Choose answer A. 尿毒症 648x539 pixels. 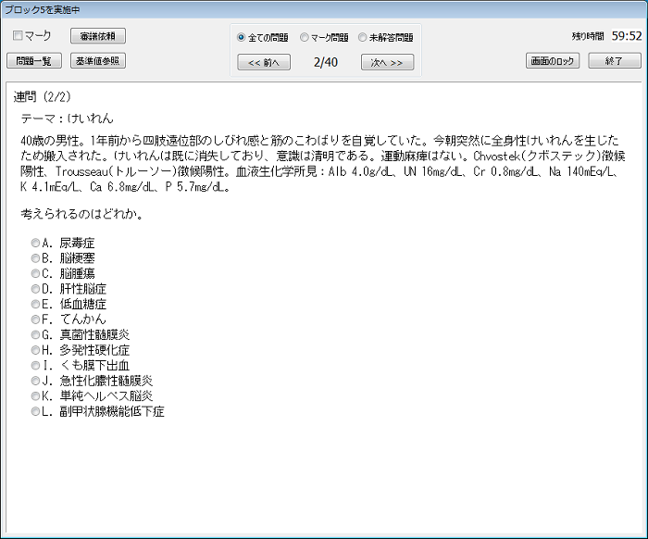[x=35, y=243]
